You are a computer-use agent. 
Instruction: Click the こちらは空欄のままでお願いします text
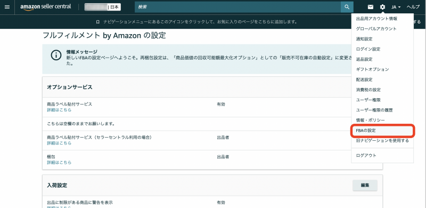pyautogui.click(x=81, y=124)
